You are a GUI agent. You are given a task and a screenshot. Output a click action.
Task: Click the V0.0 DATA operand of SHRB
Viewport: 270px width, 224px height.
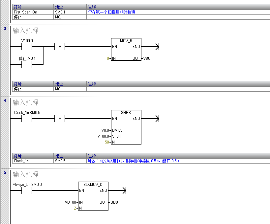click(x=105, y=130)
